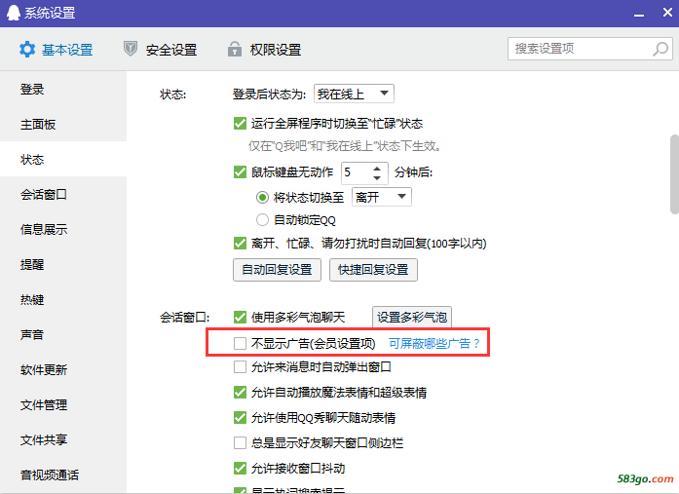Select the 状态 sidebar section
Screen dimensions: 679x494
63,160
